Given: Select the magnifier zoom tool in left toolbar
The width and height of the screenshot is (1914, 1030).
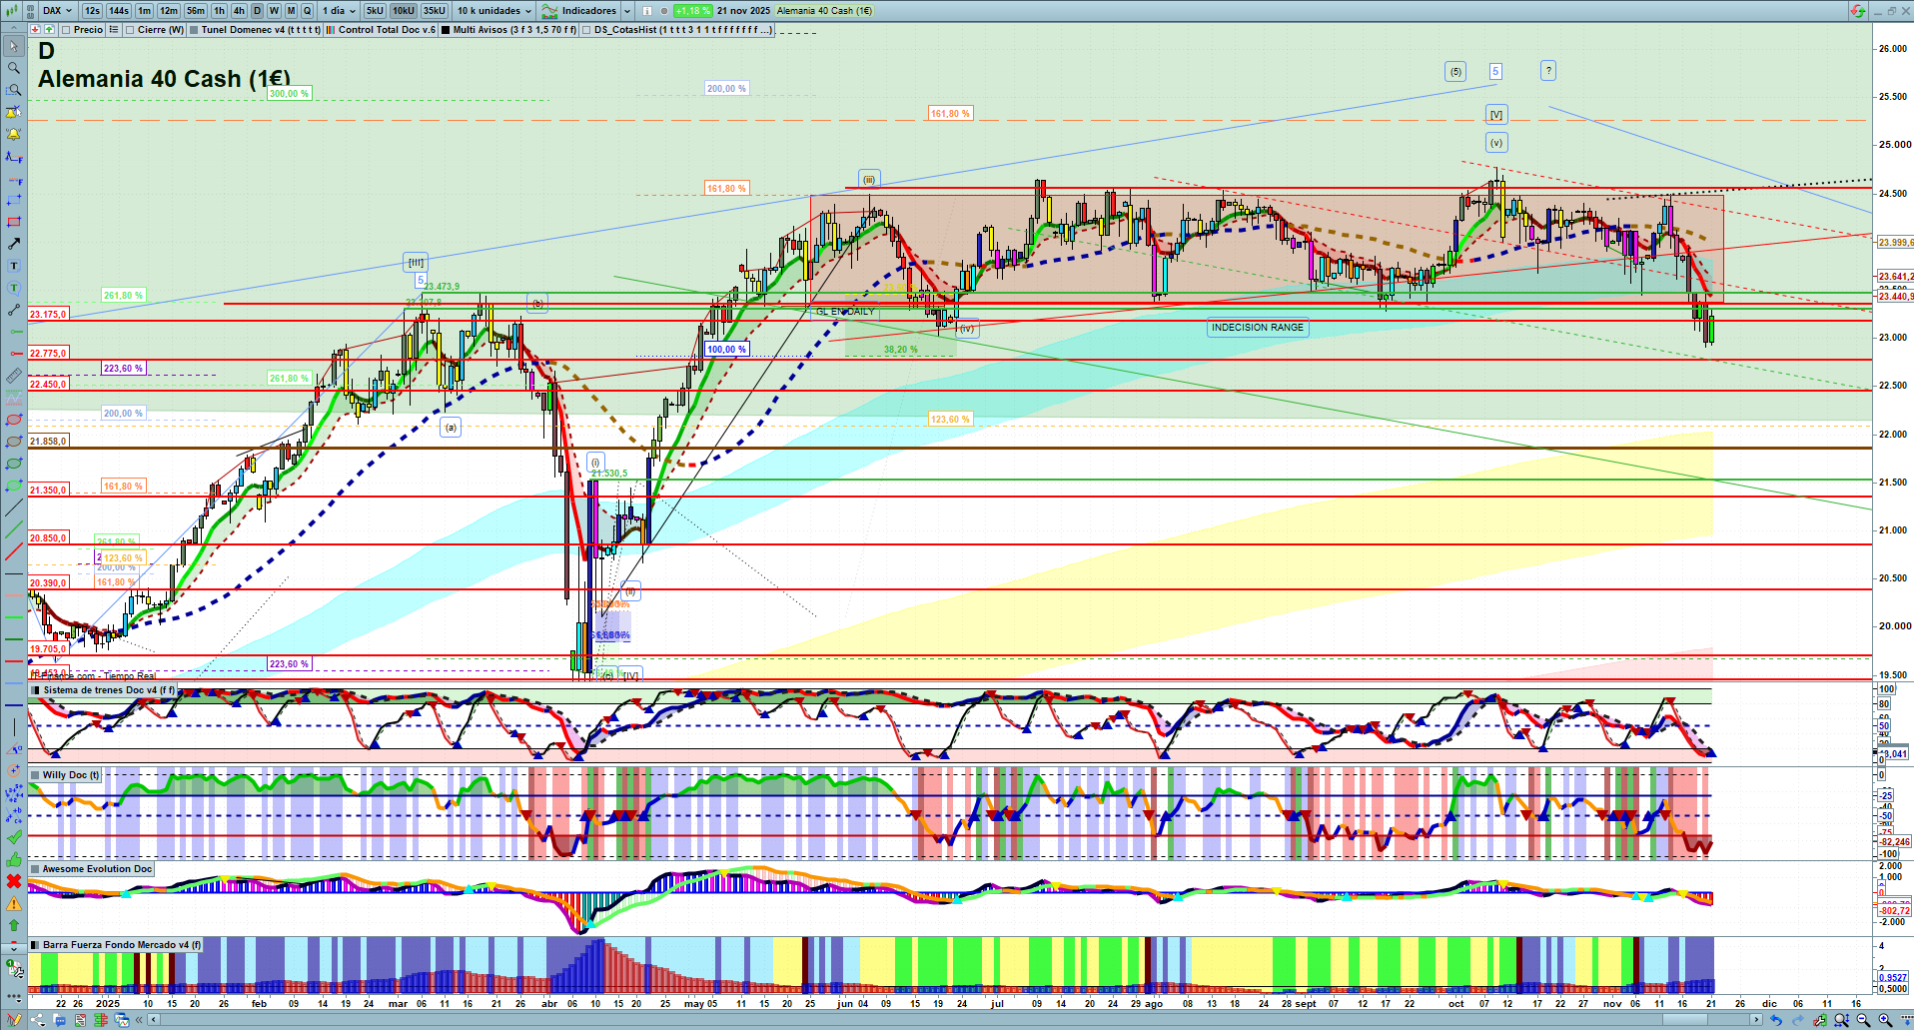Looking at the screenshot, I should pyautogui.click(x=14, y=68).
